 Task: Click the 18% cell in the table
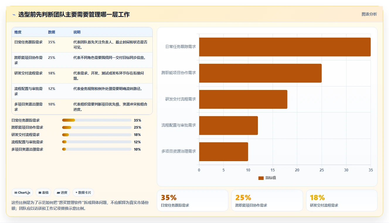tap(52, 73)
